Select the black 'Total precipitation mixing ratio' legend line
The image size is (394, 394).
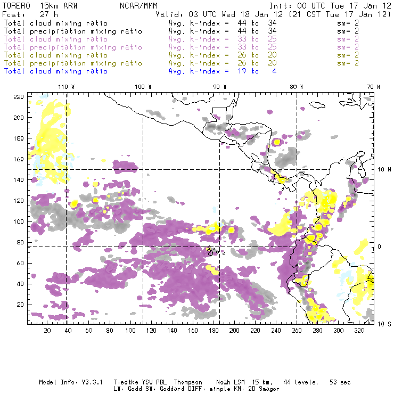(73, 31)
